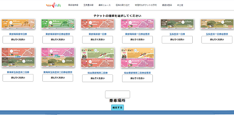Image resolution: width=234 pixels, height=132 pixels.
Task: Open the 東部海岸線一日券 title link
Action: tap(98, 34)
